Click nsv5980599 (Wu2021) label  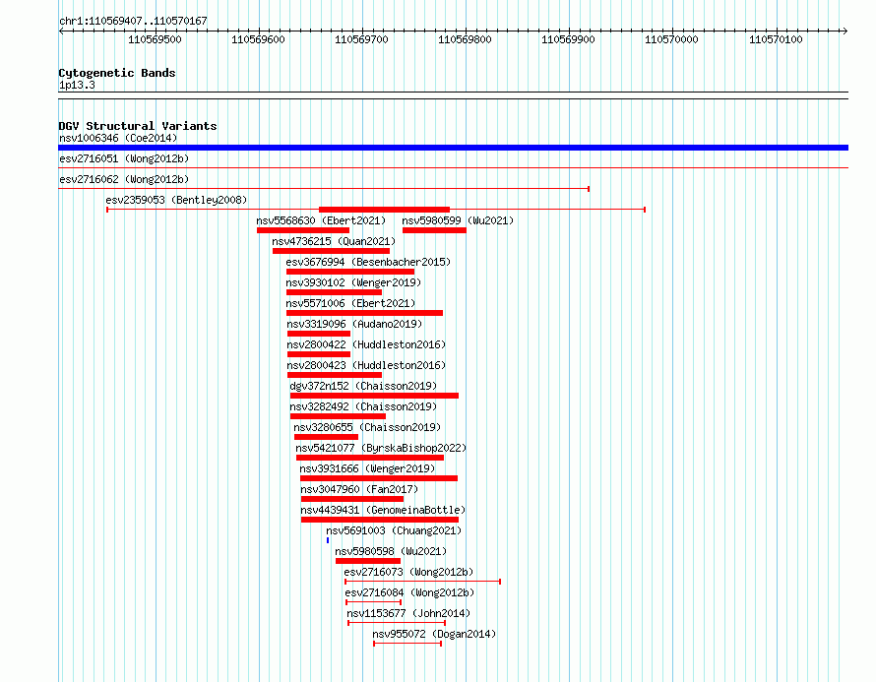click(458, 220)
